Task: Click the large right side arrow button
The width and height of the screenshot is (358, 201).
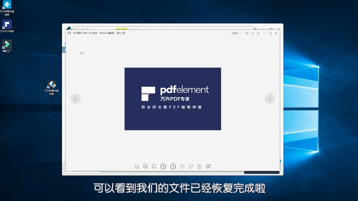Action: point(270,99)
